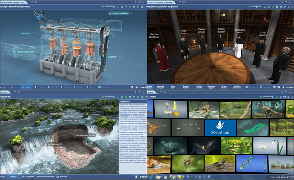294x180 pixels.
Task: Select the Розріз tab in waterfall window
Action: [x=14, y=177]
